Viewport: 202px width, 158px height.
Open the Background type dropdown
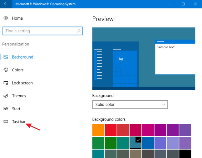click(130, 104)
